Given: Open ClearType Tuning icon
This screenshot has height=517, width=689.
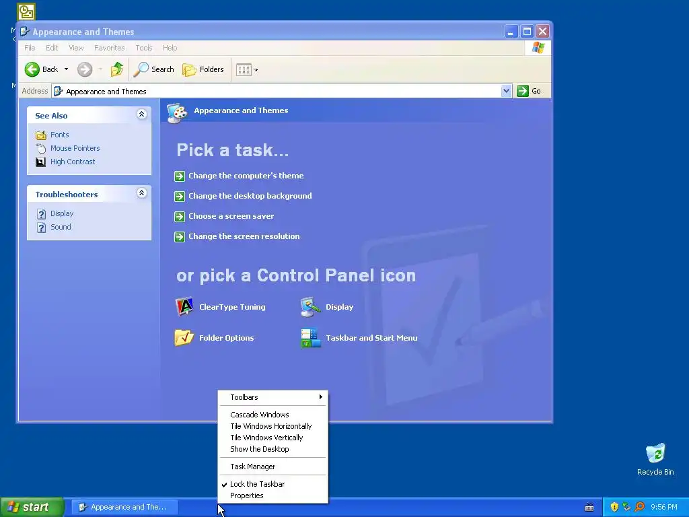Looking at the screenshot, I should (184, 307).
